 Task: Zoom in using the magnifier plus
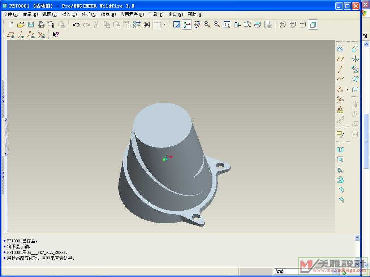click(207, 25)
